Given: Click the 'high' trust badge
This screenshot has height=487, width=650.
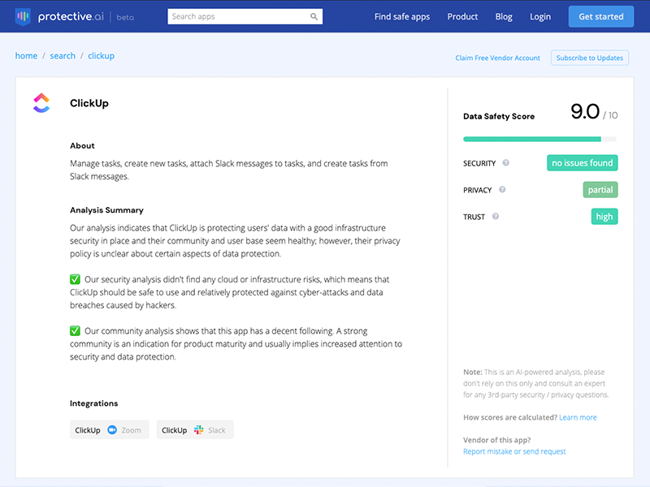Looking at the screenshot, I should (x=604, y=216).
